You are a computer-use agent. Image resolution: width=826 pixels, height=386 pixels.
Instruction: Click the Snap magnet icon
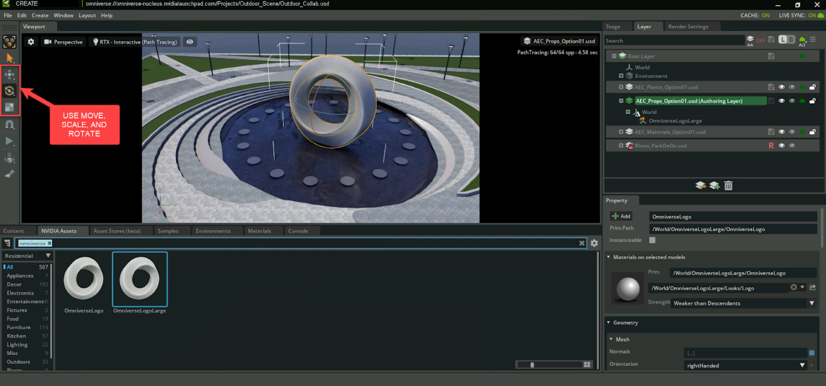click(x=9, y=124)
